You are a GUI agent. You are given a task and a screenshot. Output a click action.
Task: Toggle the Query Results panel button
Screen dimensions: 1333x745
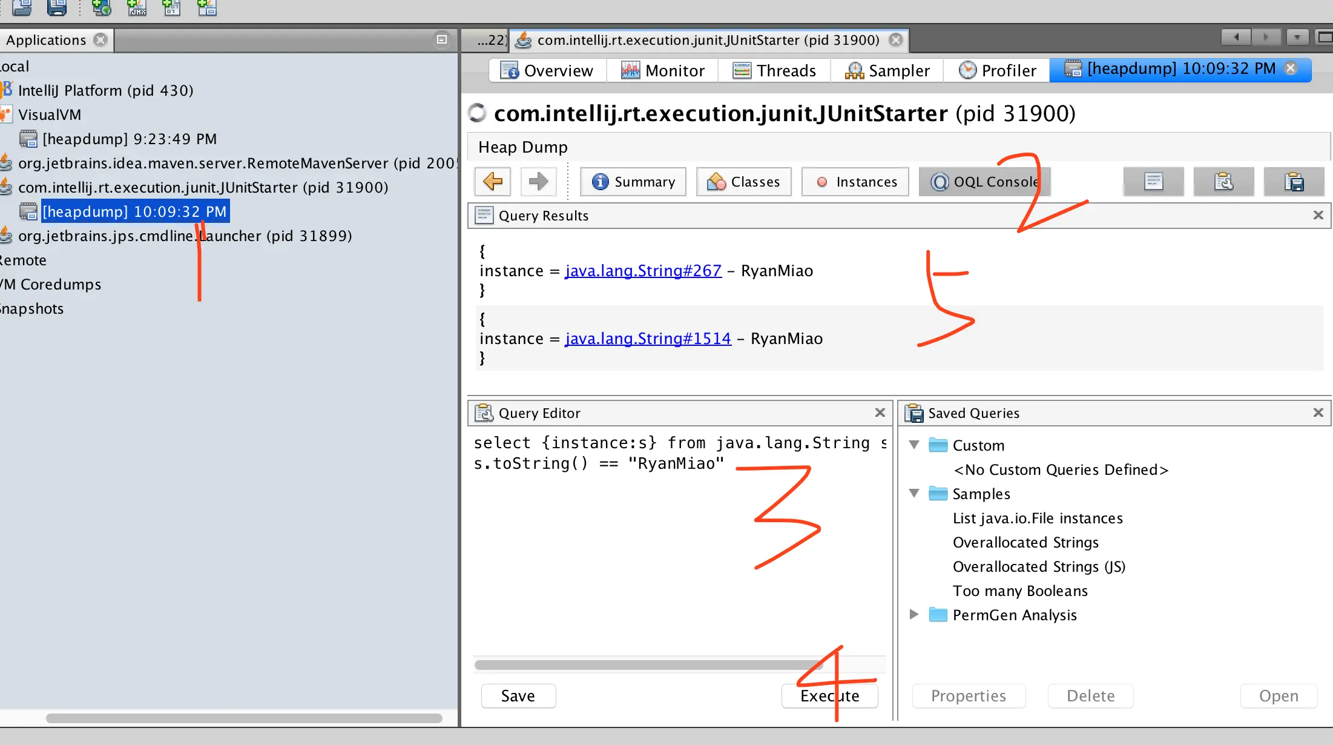1153,182
